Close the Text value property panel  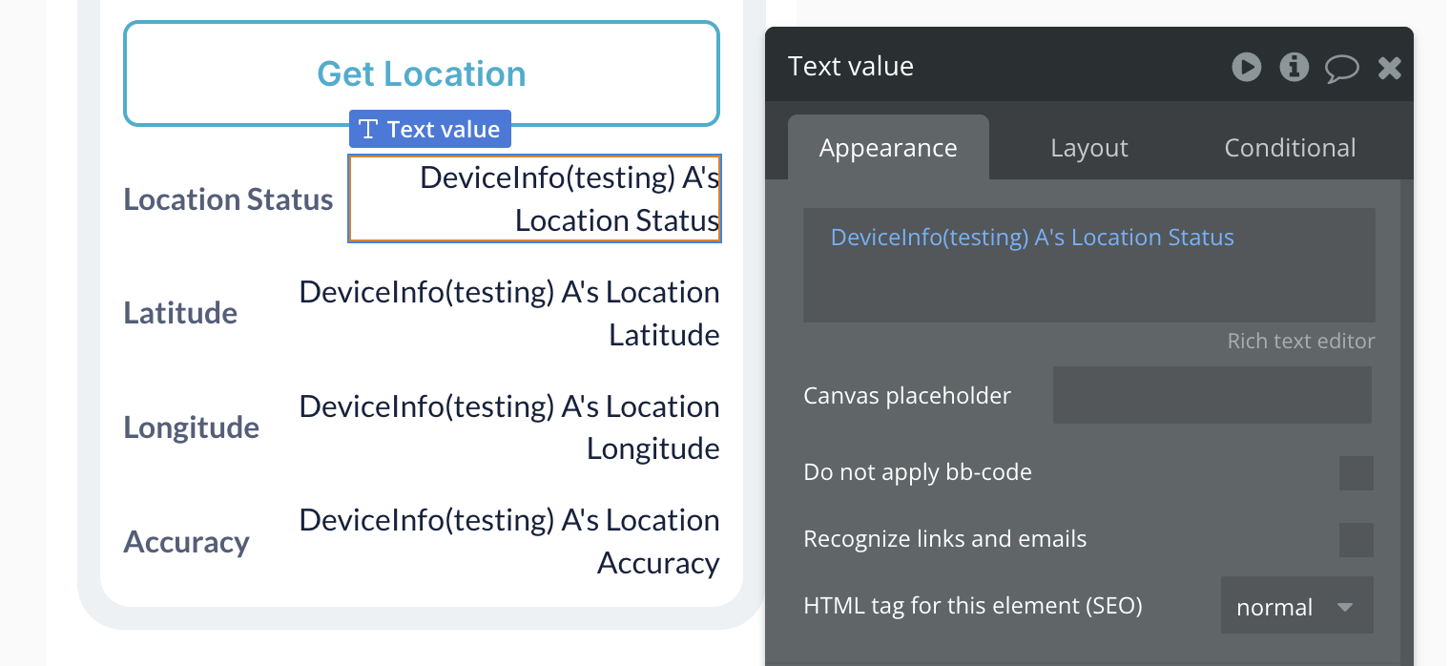coord(1390,67)
